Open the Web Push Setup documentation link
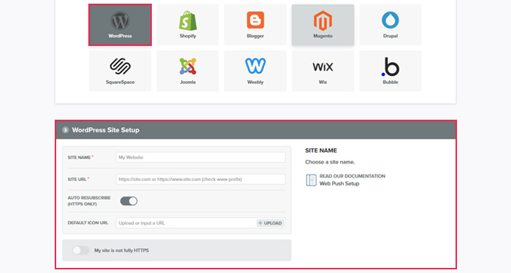This screenshot has height=273, width=511. tap(339, 184)
